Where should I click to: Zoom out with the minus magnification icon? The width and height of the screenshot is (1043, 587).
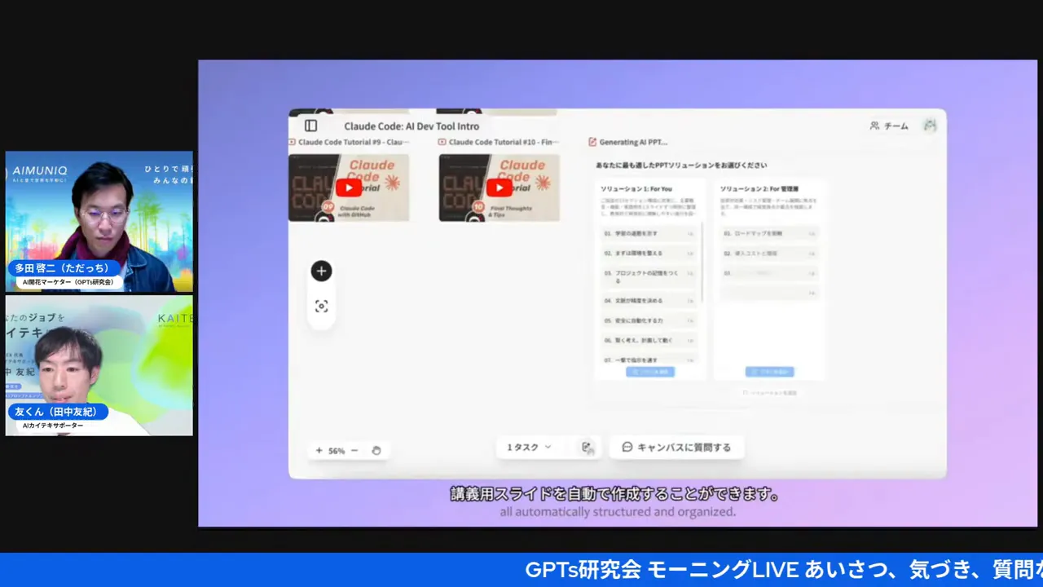click(354, 450)
